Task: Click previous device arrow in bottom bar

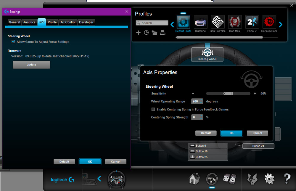Action: click(99, 179)
